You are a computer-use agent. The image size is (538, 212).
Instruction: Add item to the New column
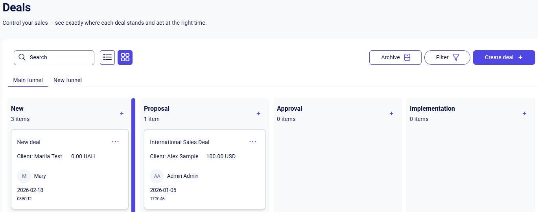[x=122, y=113]
